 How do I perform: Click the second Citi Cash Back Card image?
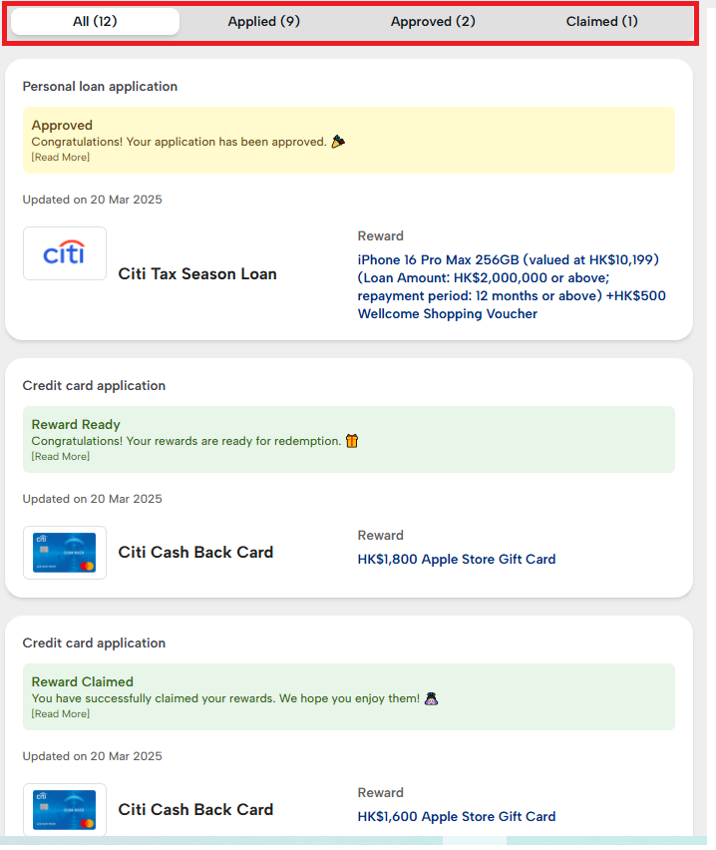point(65,810)
